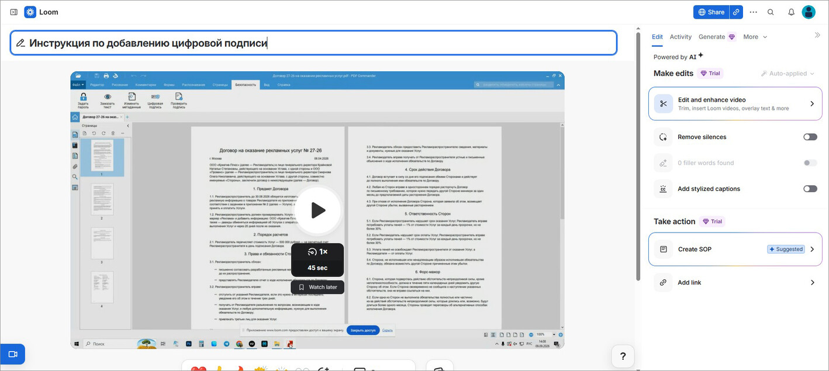Enable the Remove silences toggle

[810, 137]
